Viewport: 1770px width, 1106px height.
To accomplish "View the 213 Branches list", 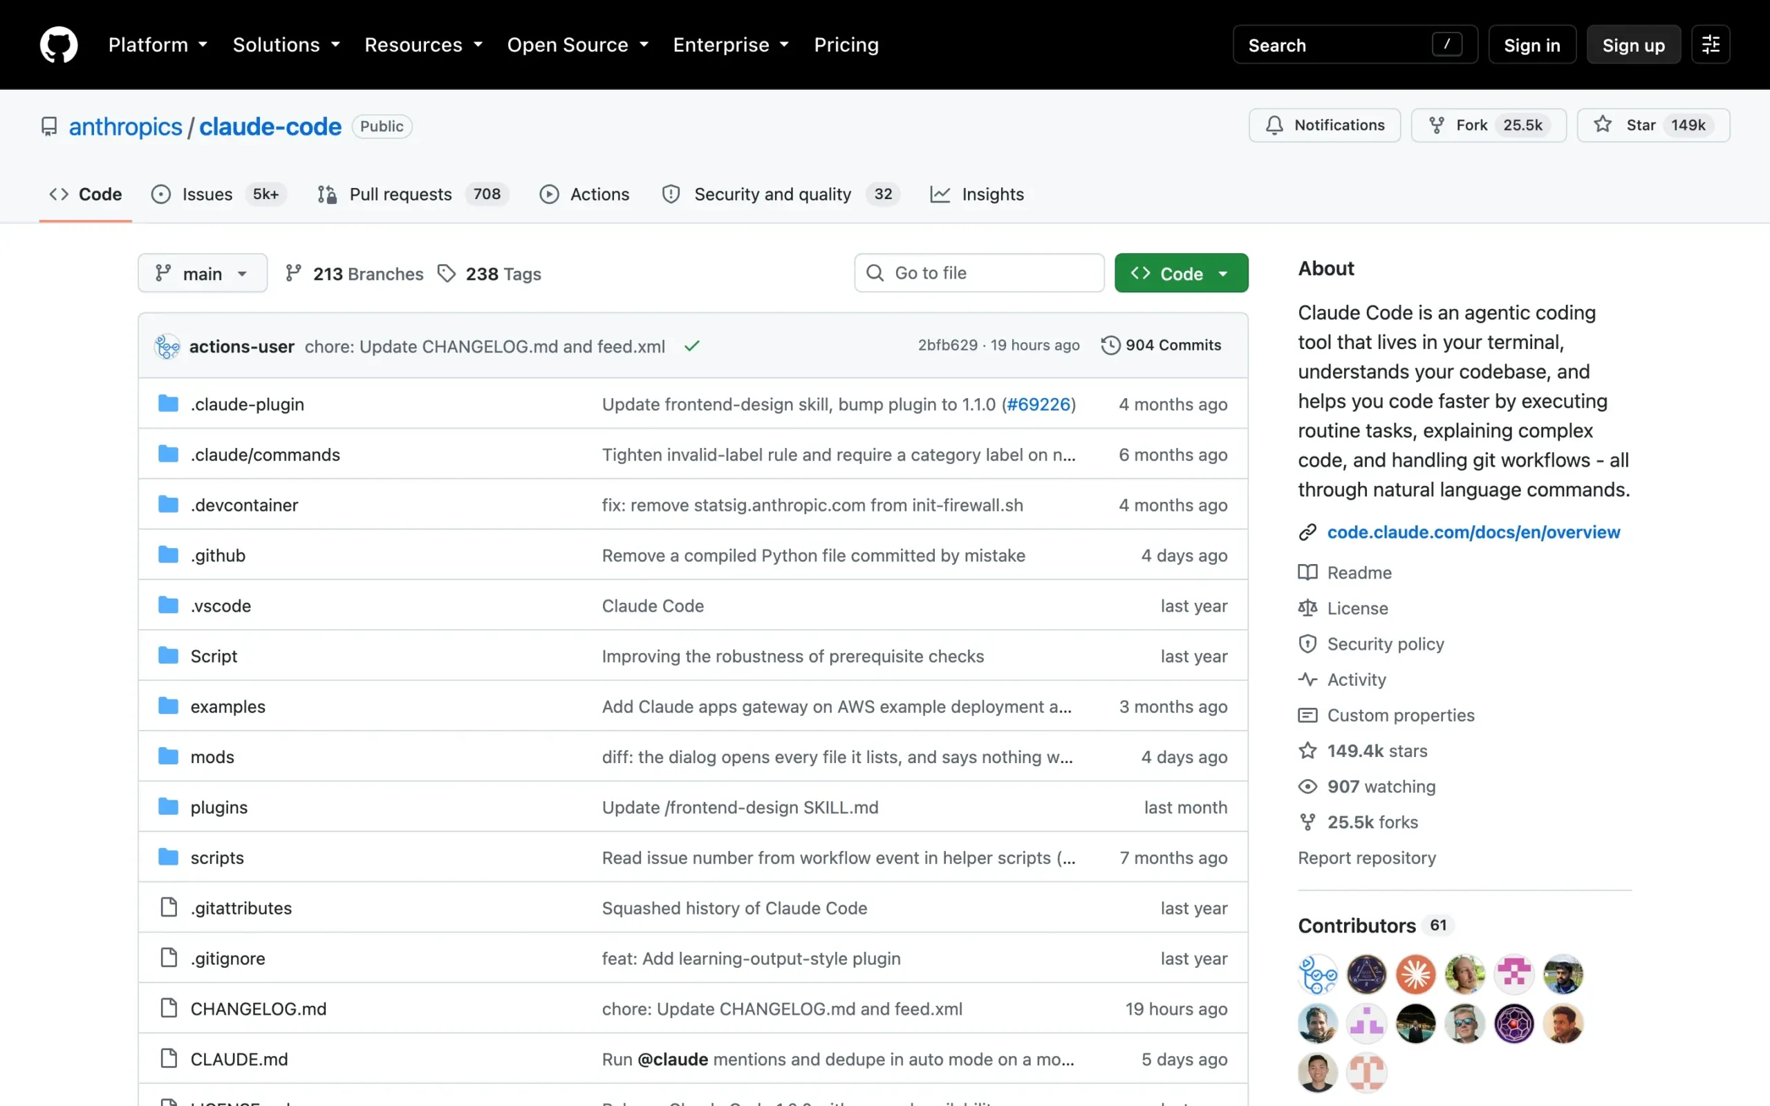I will (354, 274).
